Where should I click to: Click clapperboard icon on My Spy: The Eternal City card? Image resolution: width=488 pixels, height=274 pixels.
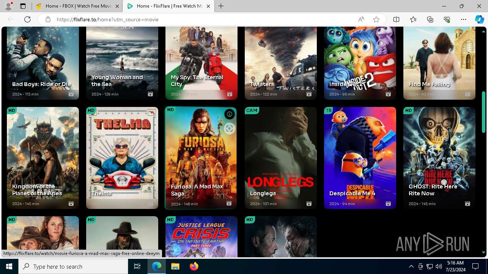click(x=230, y=94)
